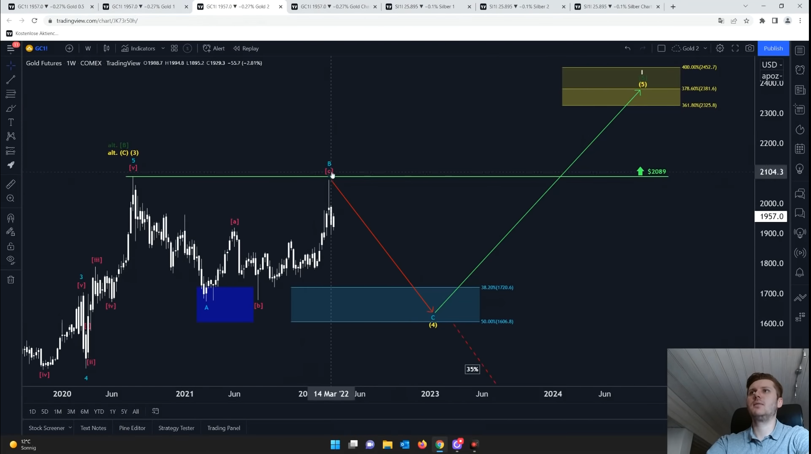Image resolution: width=811 pixels, height=454 pixels.
Task: Open the ruler measure tool
Action: click(11, 184)
